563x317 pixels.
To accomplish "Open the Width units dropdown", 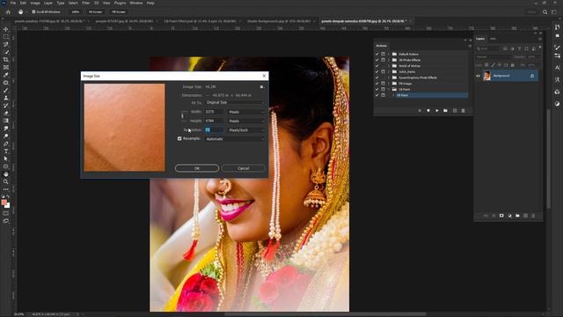I will pos(246,112).
